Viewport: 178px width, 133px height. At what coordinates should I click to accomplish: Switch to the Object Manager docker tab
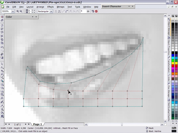tap(169, 27)
